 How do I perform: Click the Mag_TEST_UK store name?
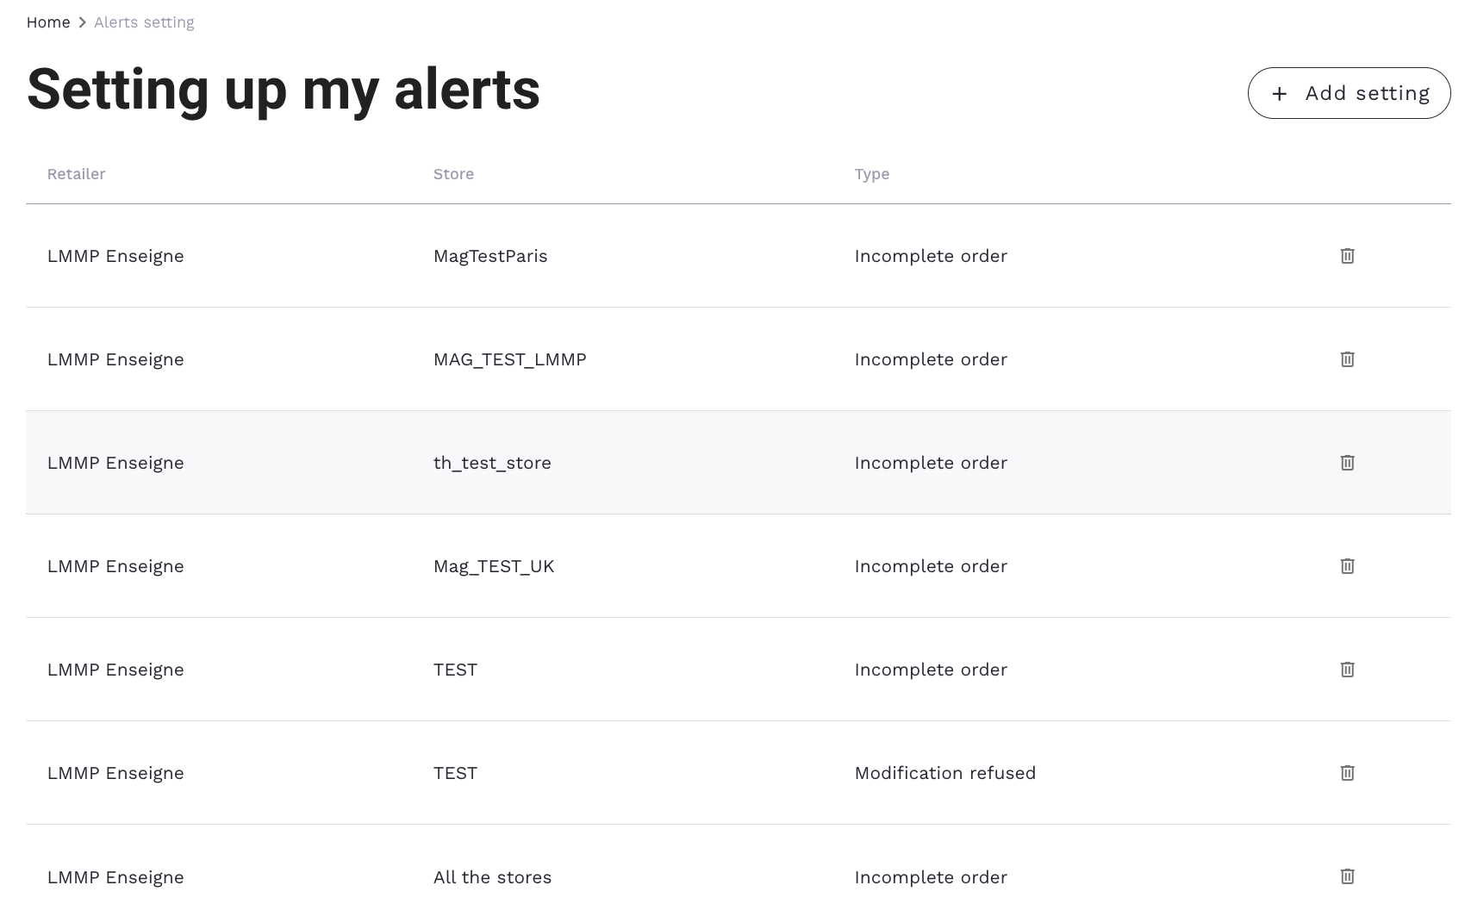(494, 566)
